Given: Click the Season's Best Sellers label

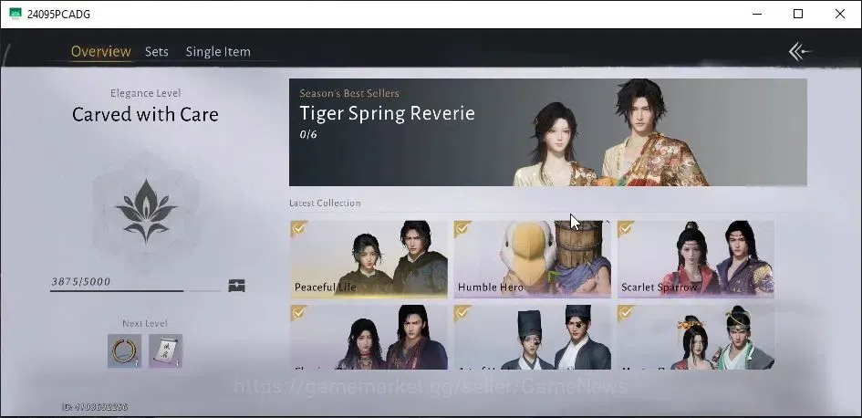Looking at the screenshot, I should coord(349,93).
